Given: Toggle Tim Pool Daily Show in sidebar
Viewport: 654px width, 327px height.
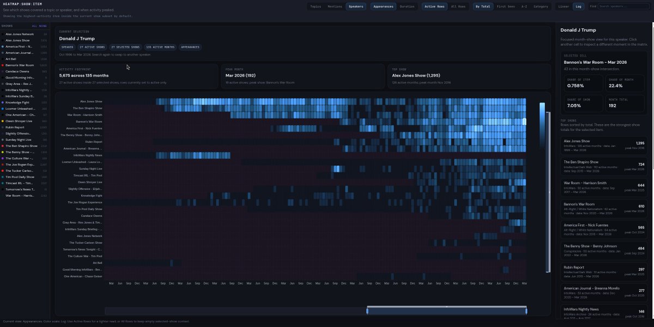Looking at the screenshot, I should tap(25, 177).
